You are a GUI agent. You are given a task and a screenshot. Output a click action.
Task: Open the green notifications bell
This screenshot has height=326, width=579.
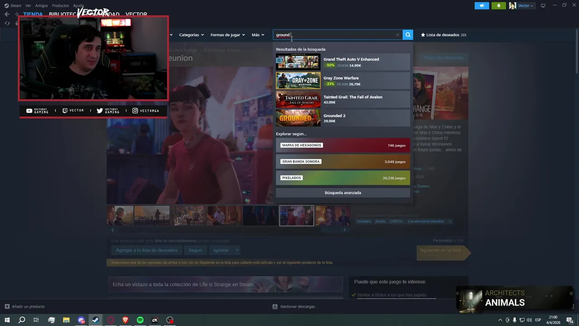click(498, 5)
